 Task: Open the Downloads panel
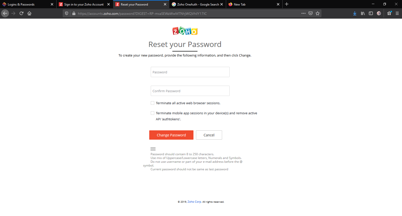(x=355, y=13)
